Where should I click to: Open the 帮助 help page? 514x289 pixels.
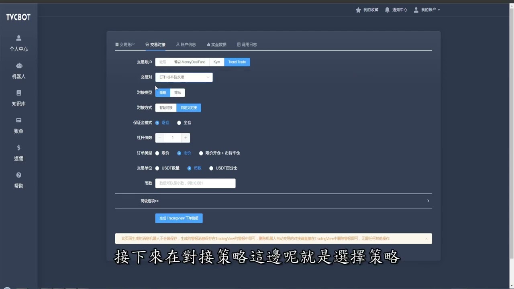tap(18, 180)
